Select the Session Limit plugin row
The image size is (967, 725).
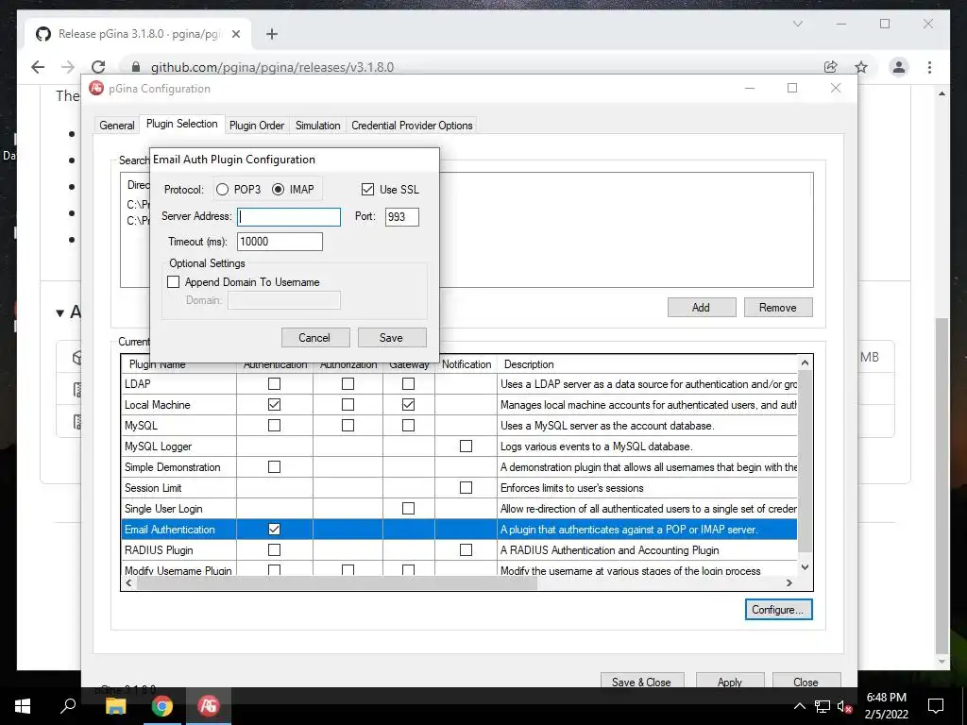[460, 488]
